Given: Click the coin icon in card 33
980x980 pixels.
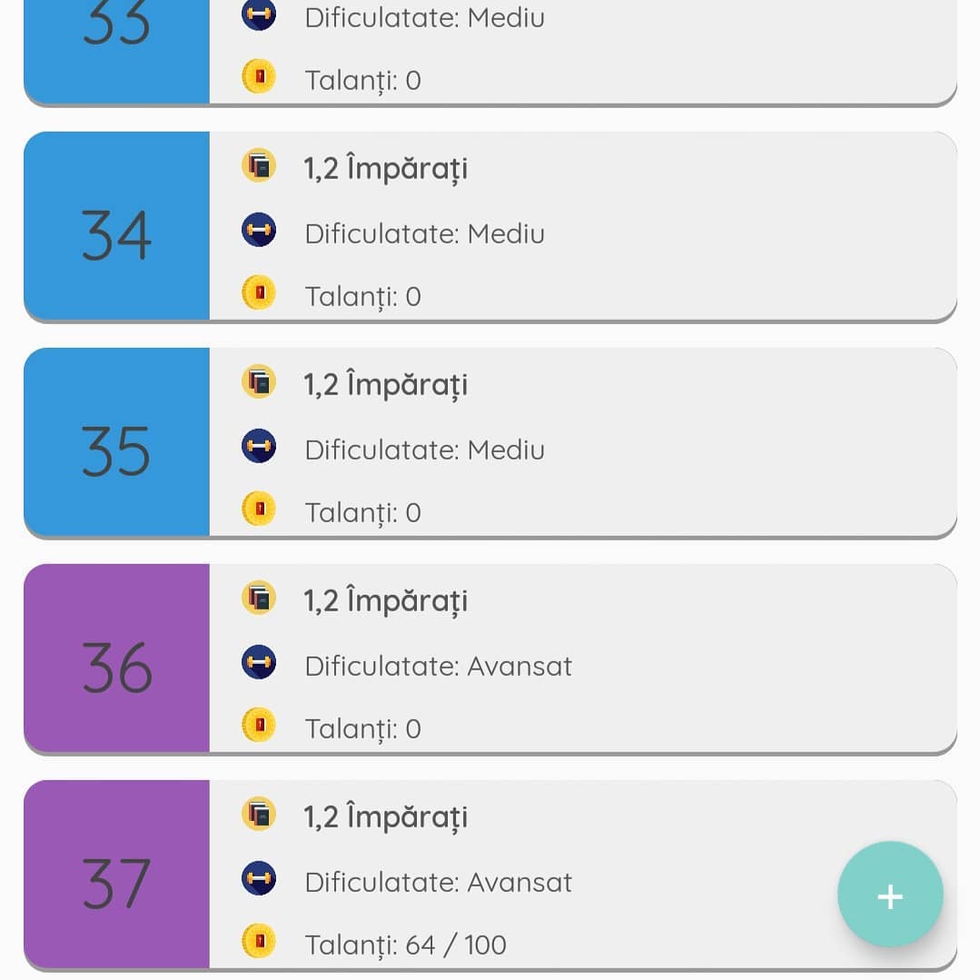Looking at the screenshot, I should point(259,76).
